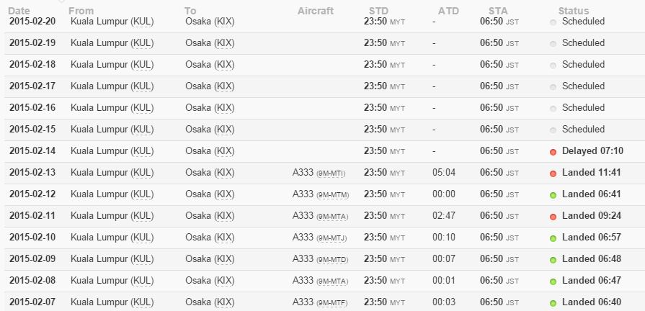Select the 2015-02-09 flight row date
645x311 pixels.
coord(32,259)
